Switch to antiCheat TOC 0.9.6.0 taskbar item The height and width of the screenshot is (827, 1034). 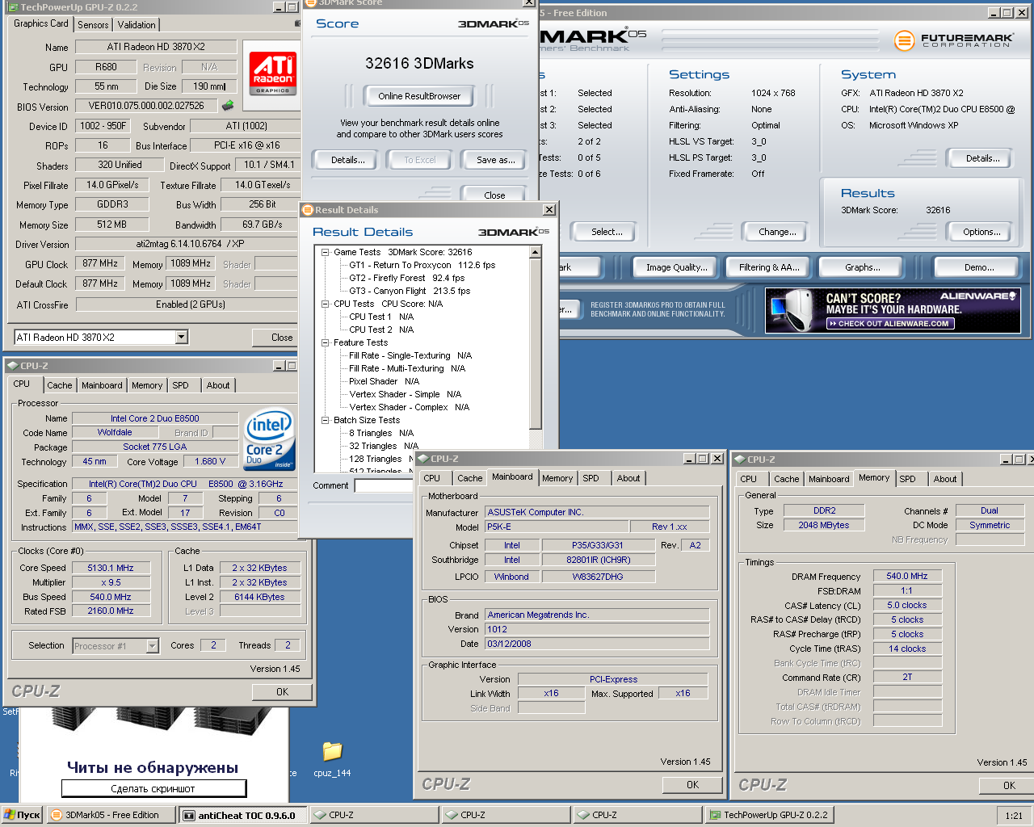tap(243, 815)
